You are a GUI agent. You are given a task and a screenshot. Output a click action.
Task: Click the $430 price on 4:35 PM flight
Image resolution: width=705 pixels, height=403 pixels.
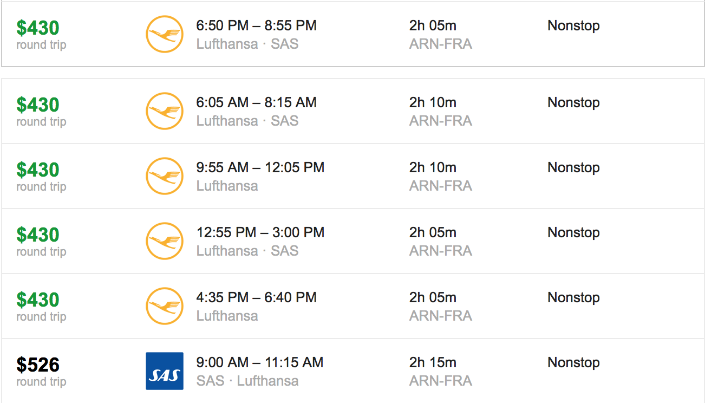(x=38, y=299)
